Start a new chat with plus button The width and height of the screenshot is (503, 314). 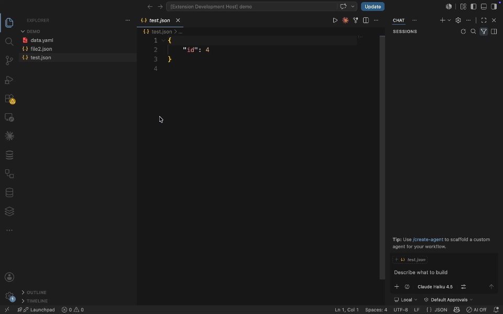click(x=442, y=20)
